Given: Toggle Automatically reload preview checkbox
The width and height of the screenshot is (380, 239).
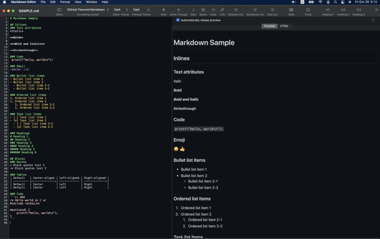Looking at the screenshot, I should tap(178, 20).
